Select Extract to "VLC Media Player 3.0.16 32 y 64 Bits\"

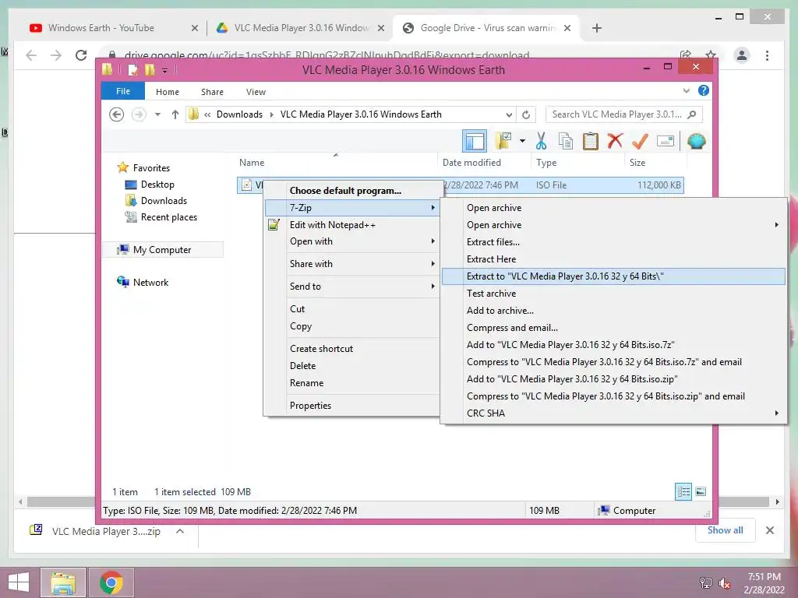613,276
